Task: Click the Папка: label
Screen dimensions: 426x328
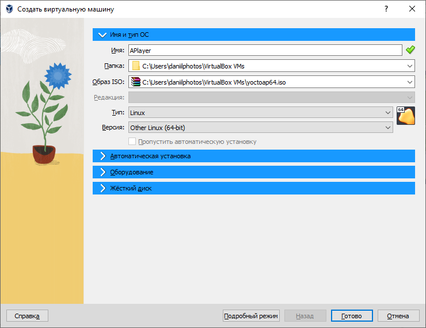Action: coord(114,66)
